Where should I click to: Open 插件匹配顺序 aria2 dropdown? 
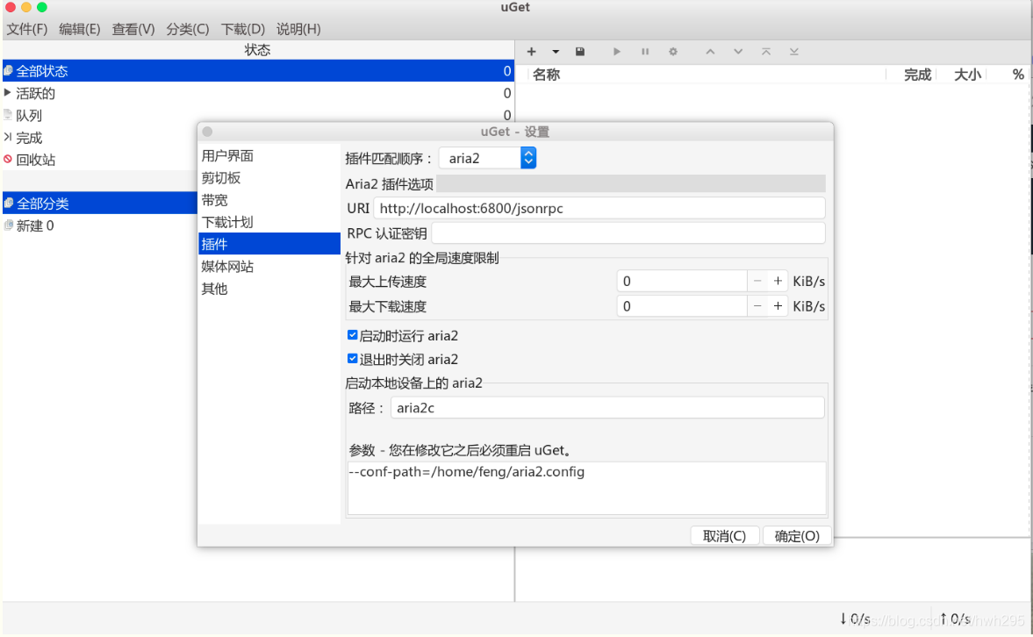pyautogui.click(x=487, y=158)
